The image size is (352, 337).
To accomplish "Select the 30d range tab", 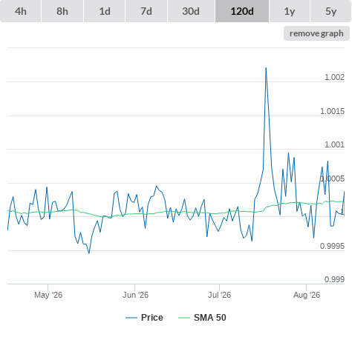I will coord(191,11).
